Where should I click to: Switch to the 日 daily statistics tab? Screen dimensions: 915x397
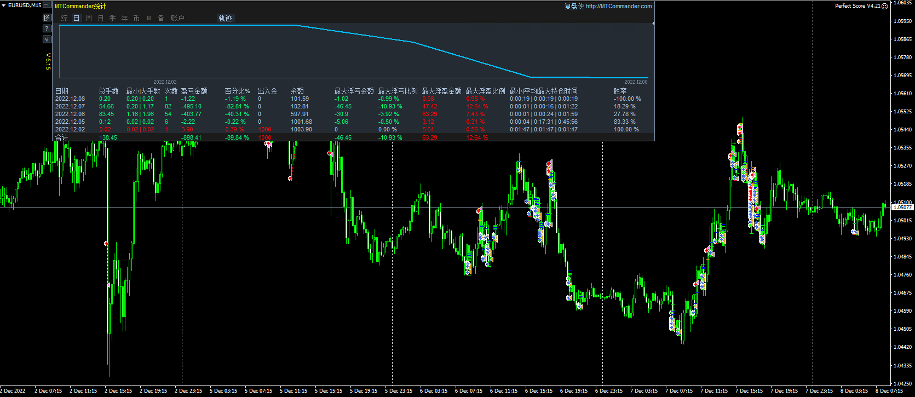76,18
